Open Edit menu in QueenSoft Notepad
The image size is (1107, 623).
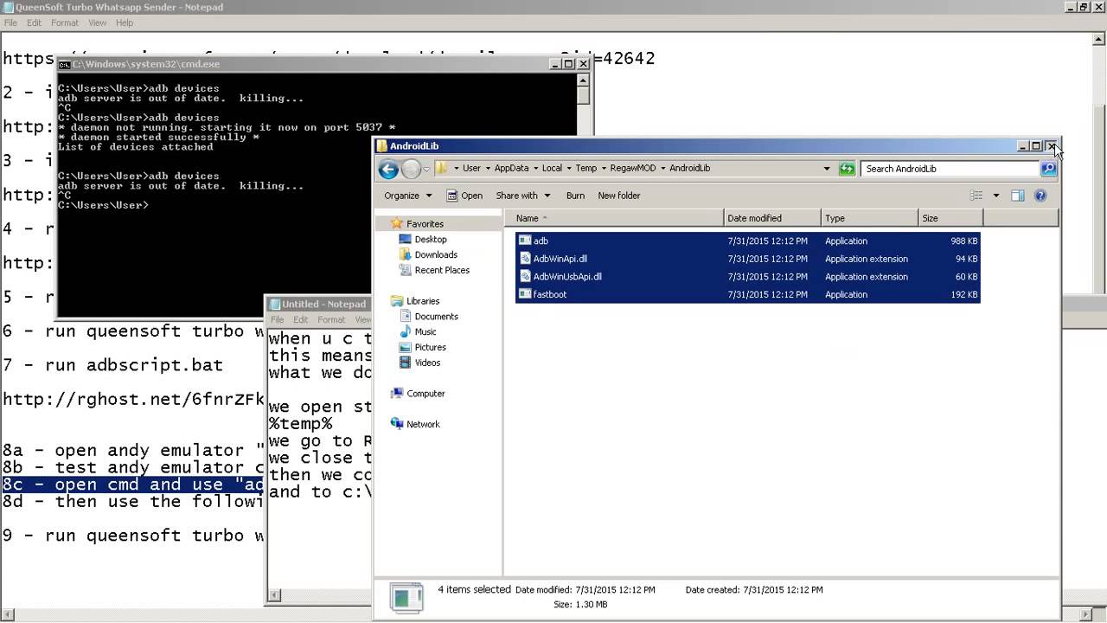(34, 22)
